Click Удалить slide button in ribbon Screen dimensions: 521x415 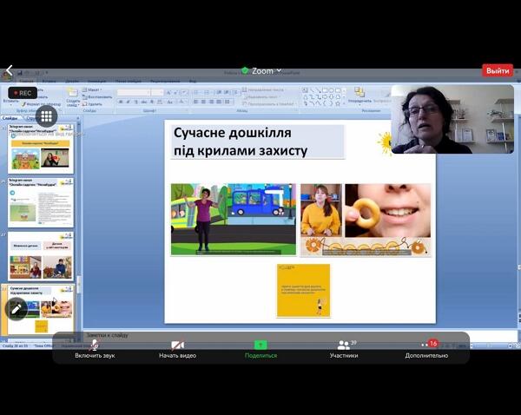click(92, 104)
